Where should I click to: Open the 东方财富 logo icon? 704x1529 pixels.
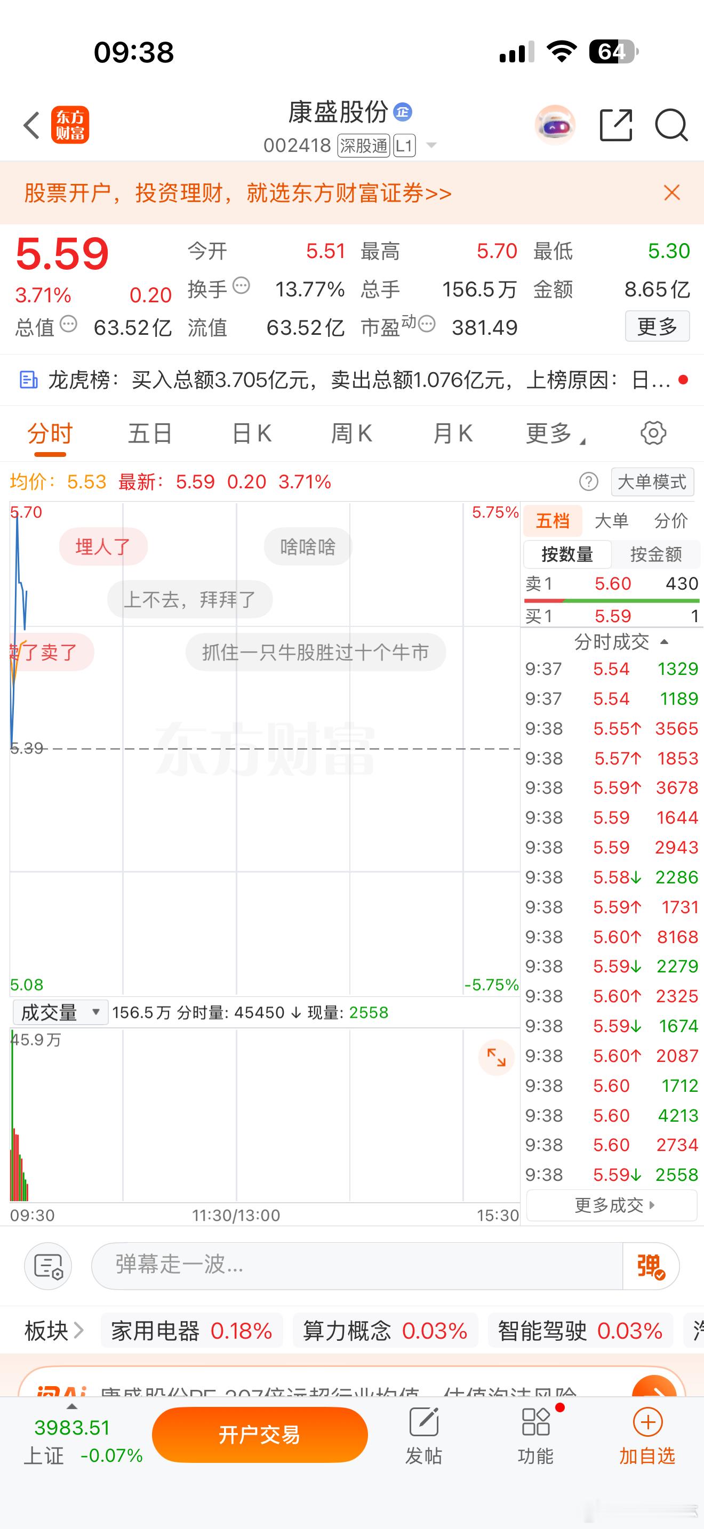click(70, 125)
